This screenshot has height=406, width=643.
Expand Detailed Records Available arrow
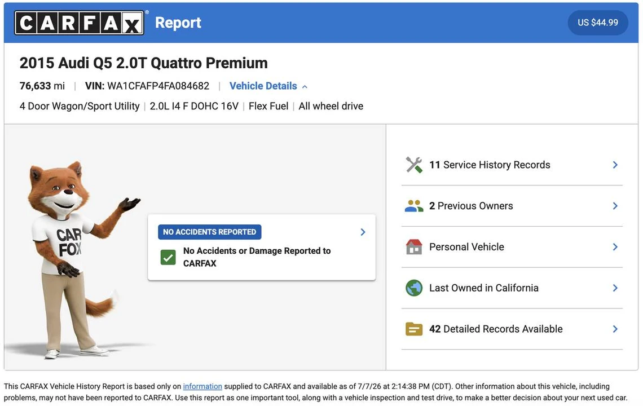tap(615, 329)
